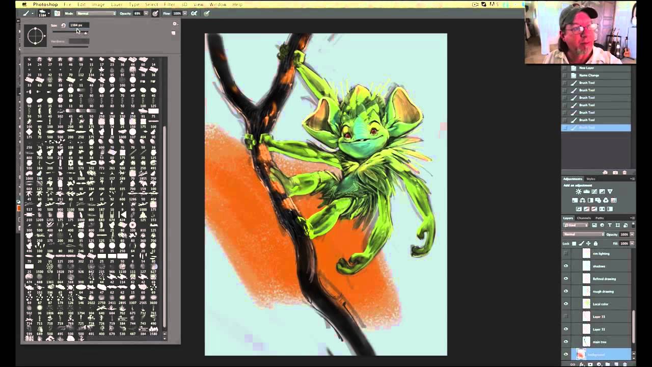This screenshot has height=367, width=652.
Task: Open the Window menu
Action: [x=218, y=4]
